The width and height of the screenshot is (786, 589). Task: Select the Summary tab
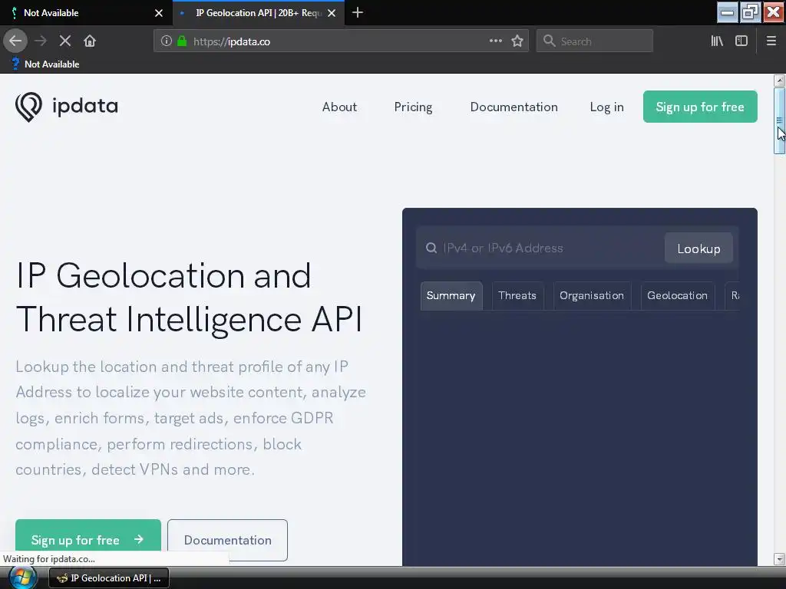[x=451, y=295]
